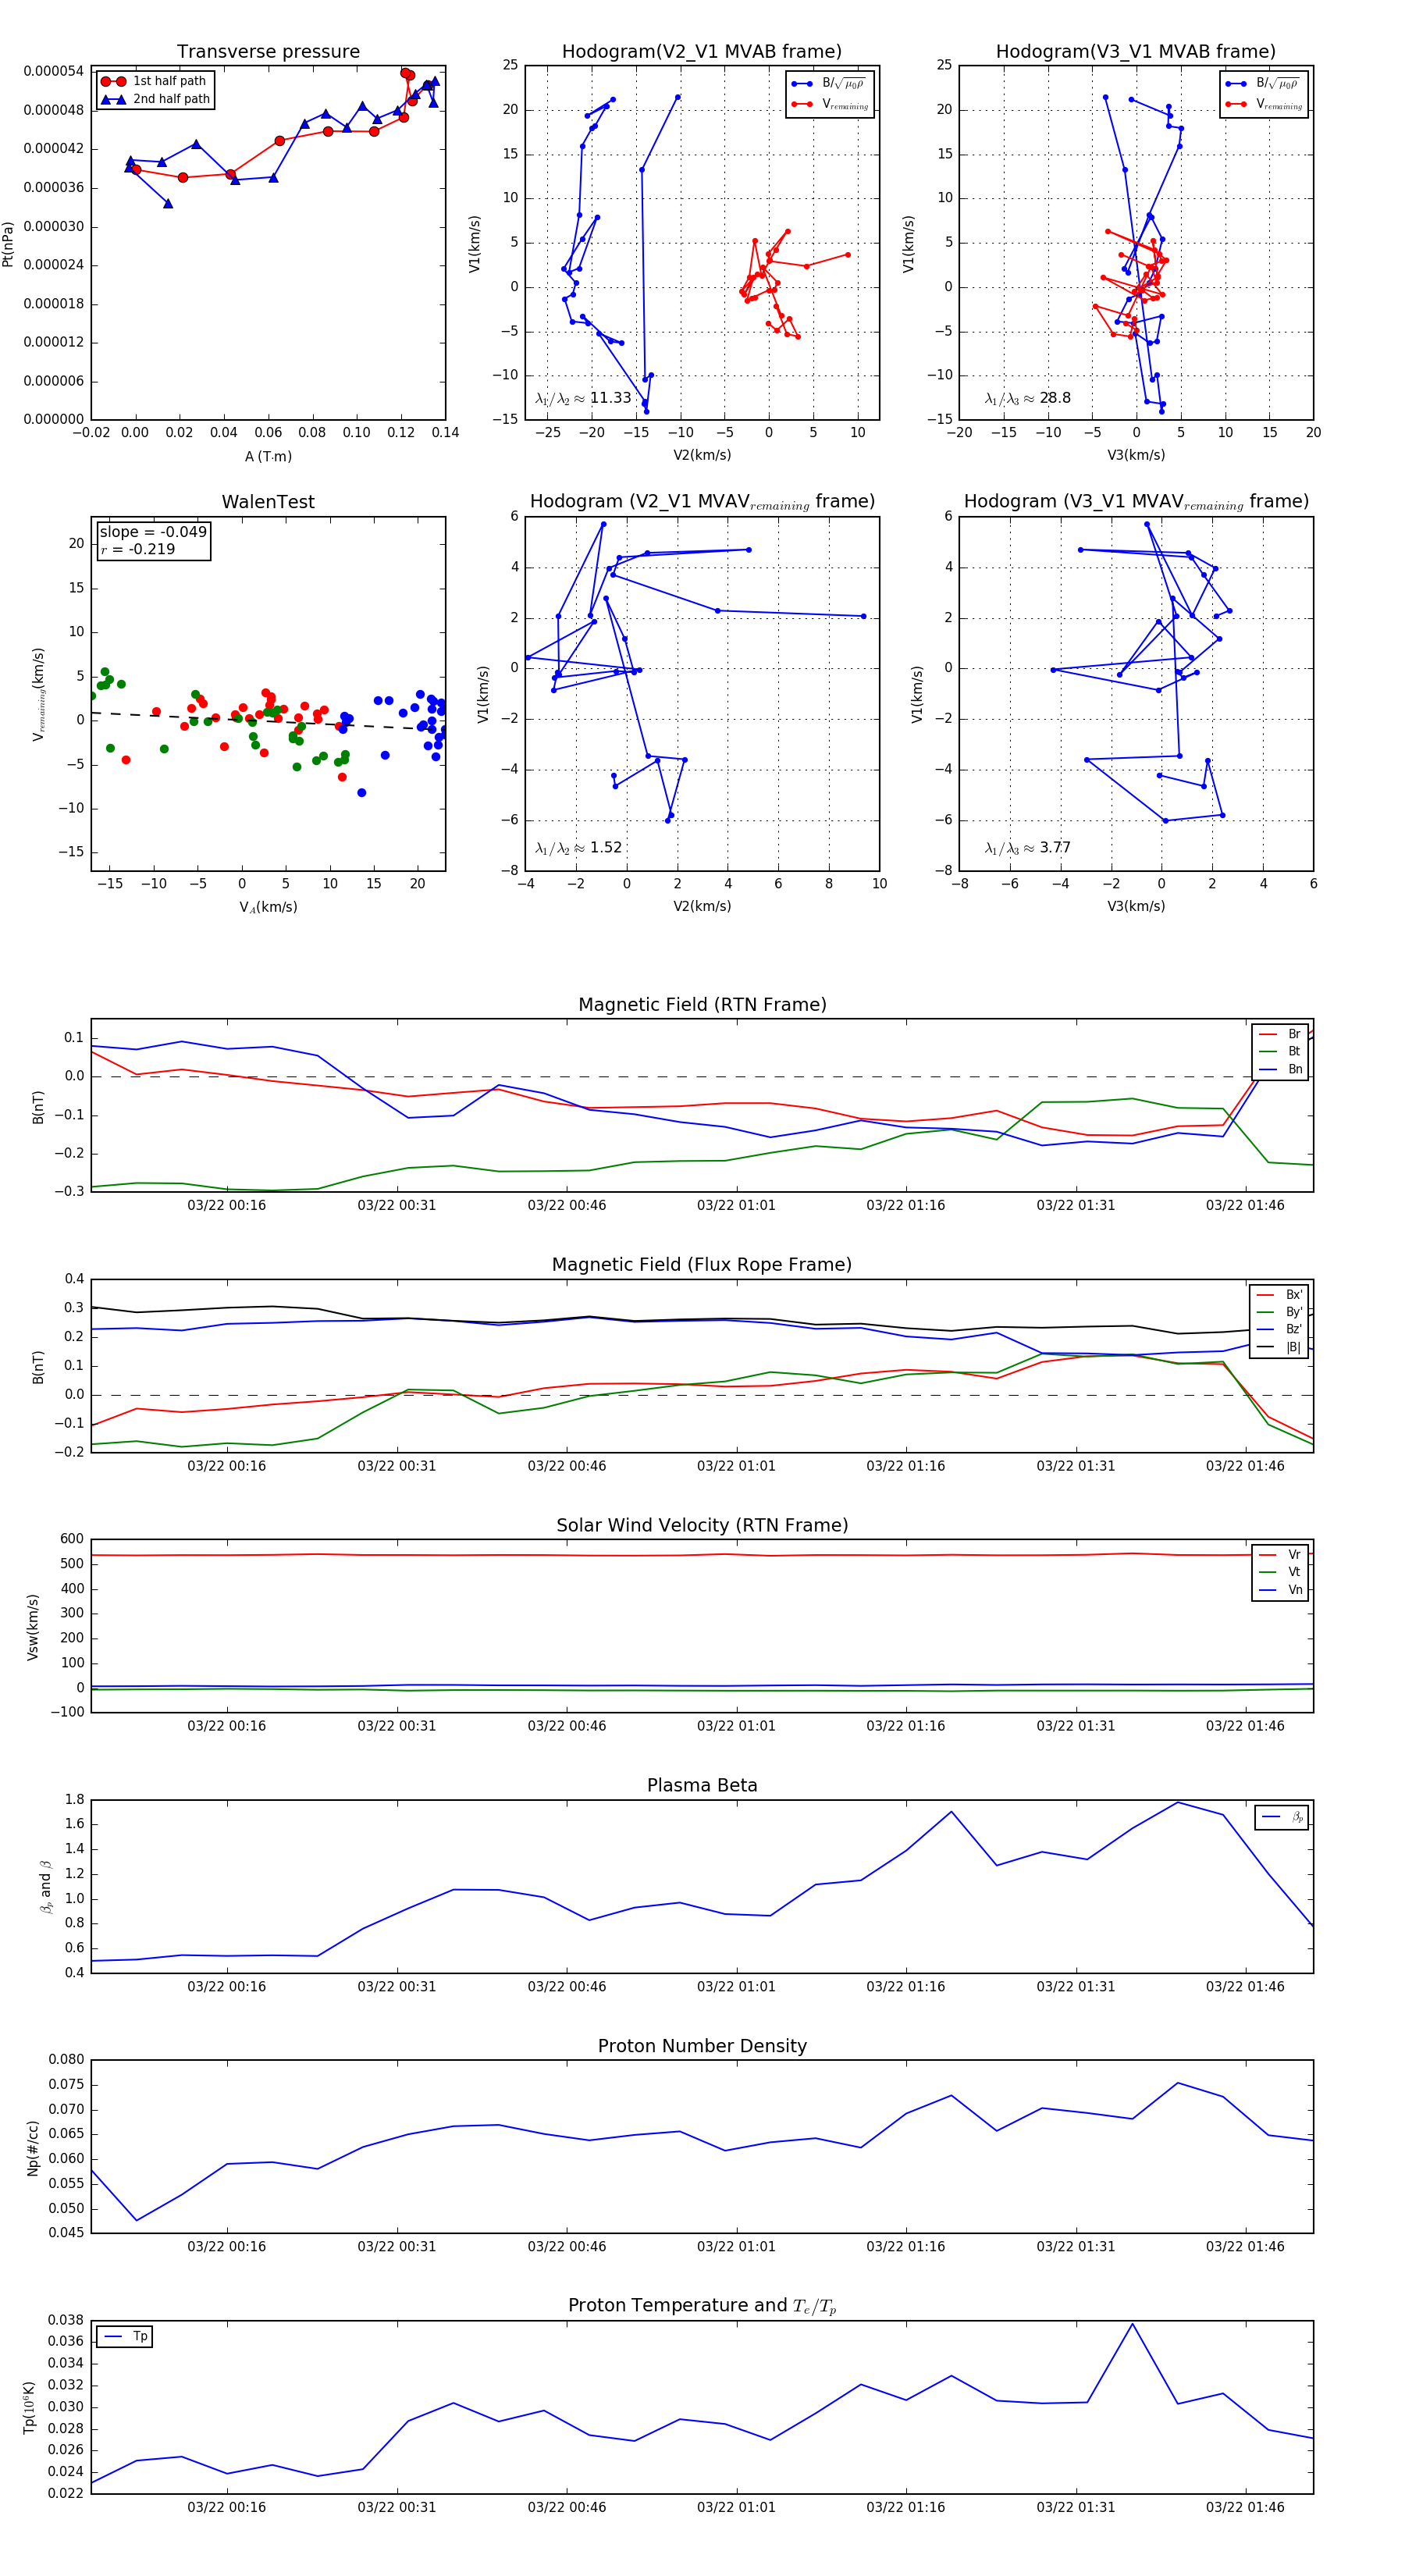Screen dimensions: 1405x2576
Task: Click the "Proton Number Density" plot title
Action: coord(702,2046)
